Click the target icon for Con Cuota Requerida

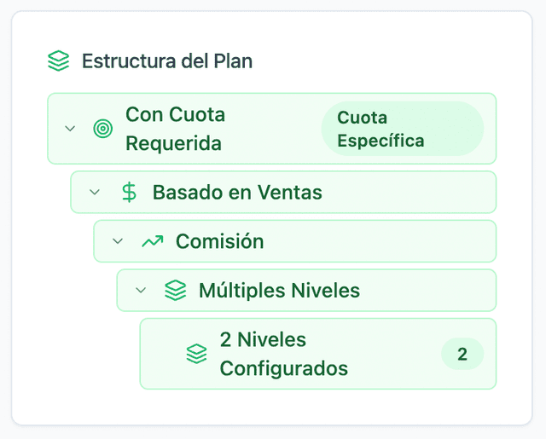(x=102, y=129)
